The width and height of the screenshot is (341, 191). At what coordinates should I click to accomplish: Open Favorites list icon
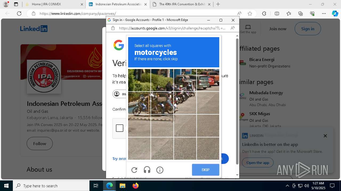pyautogui.click(x=289, y=14)
